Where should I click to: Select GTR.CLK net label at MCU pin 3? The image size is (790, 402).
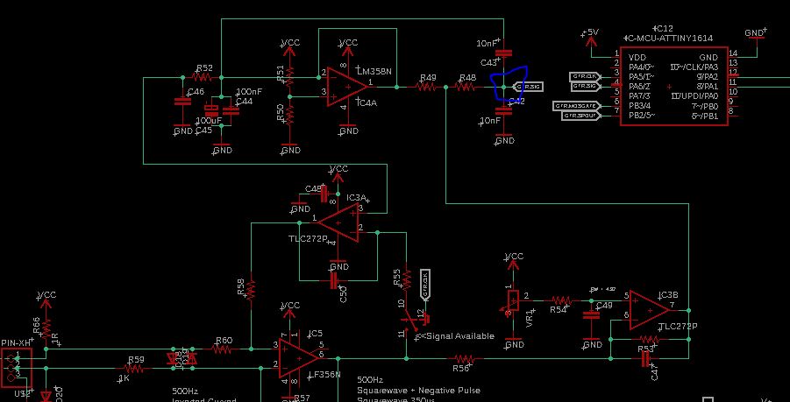coord(585,76)
